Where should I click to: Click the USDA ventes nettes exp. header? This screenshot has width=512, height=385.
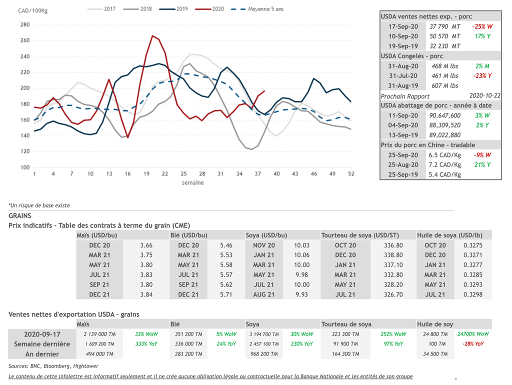(x=426, y=16)
